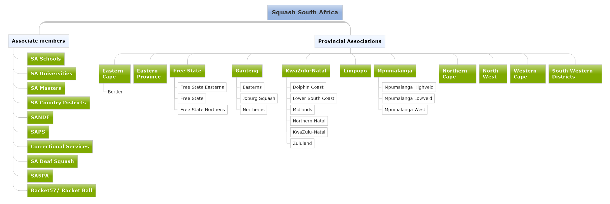Click the Joburg Squash subnode

pyautogui.click(x=259, y=98)
